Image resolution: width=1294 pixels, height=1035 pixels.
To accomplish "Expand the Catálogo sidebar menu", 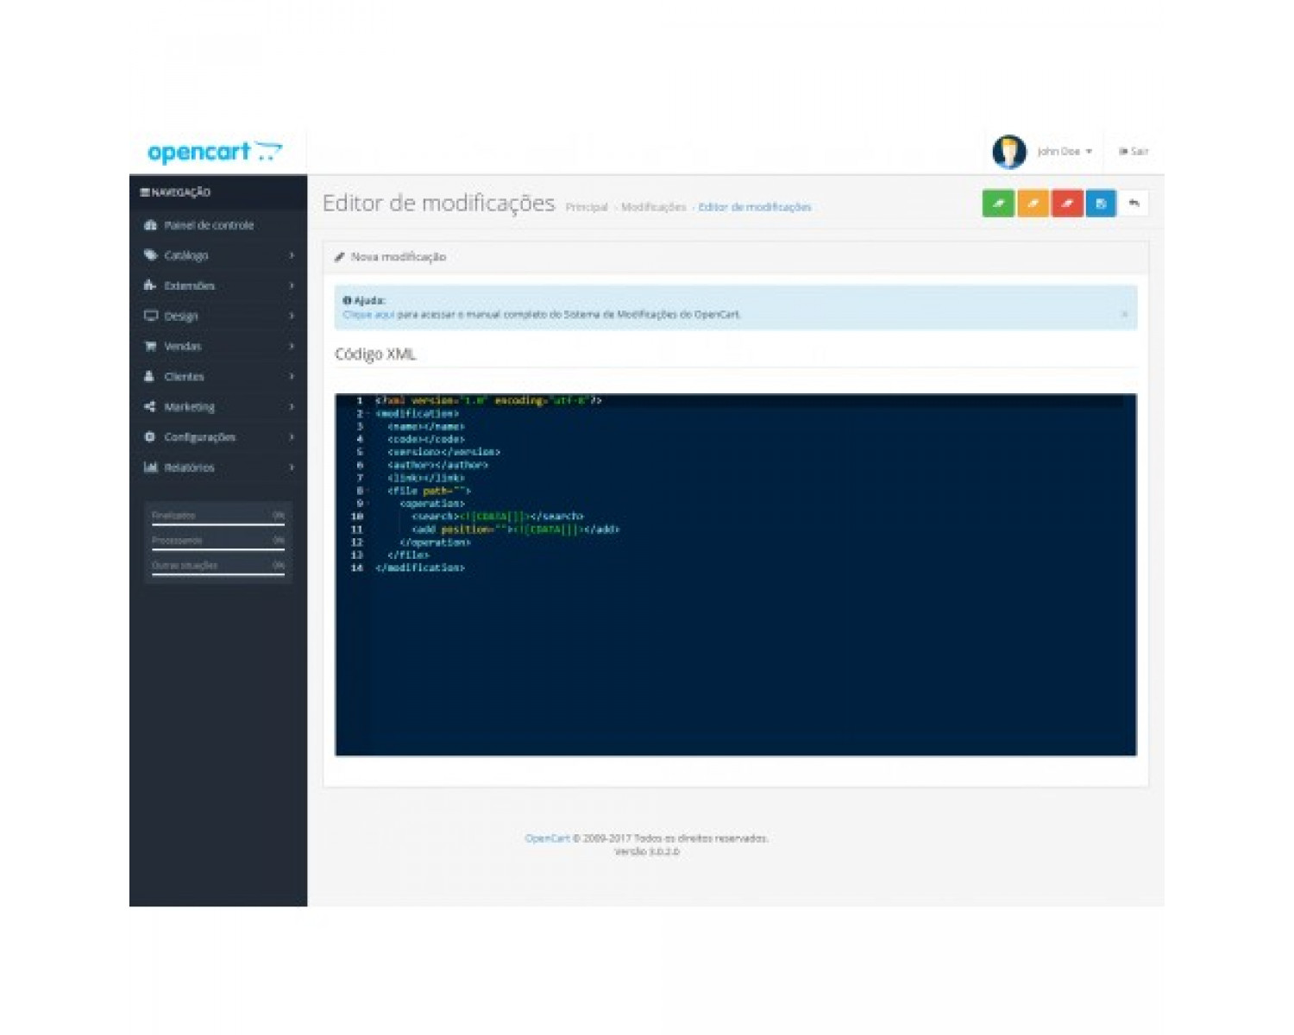I will (x=292, y=255).
